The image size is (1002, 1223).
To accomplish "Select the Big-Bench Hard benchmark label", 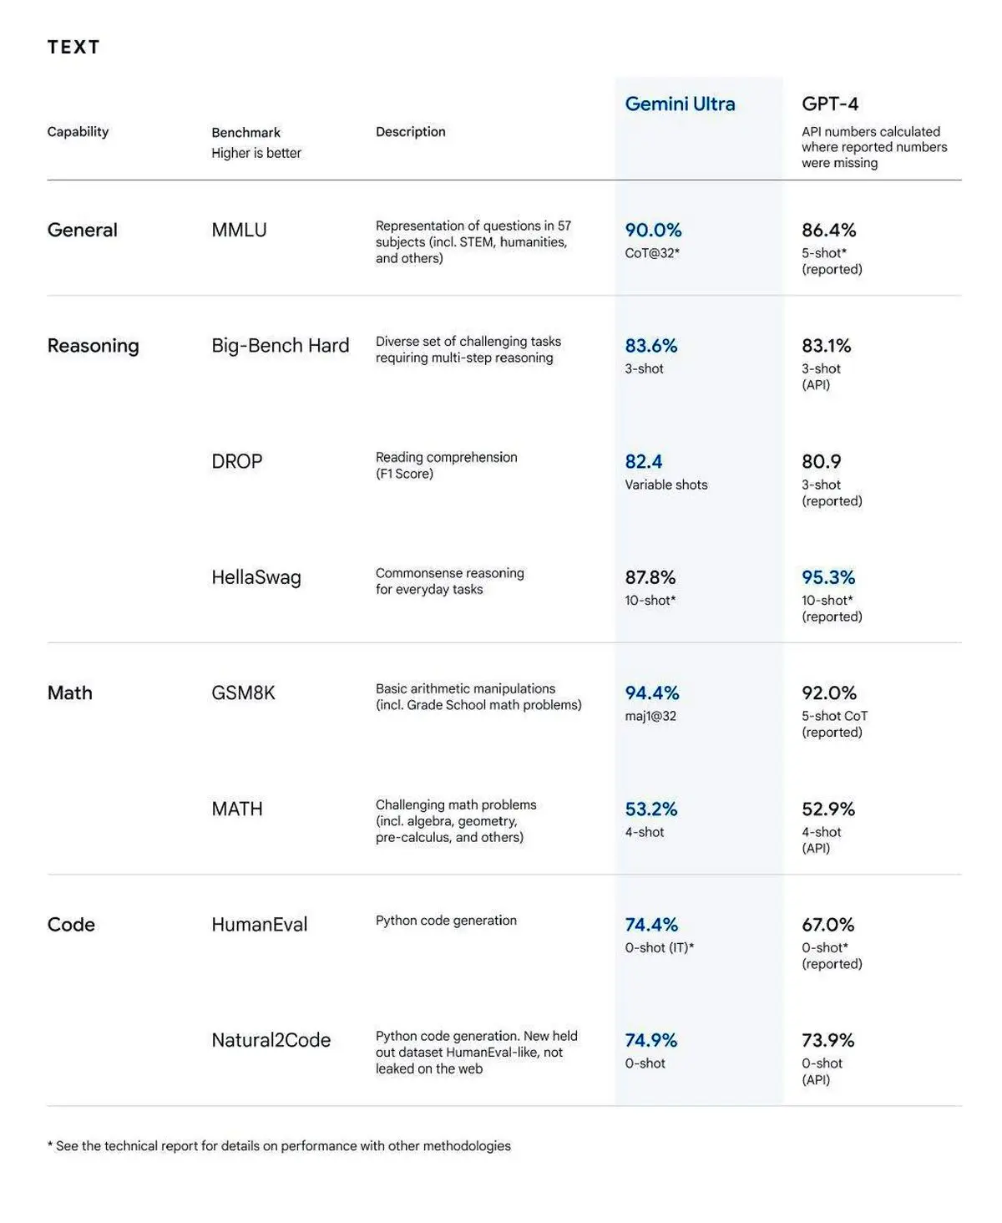I will [x=280, y=346].
